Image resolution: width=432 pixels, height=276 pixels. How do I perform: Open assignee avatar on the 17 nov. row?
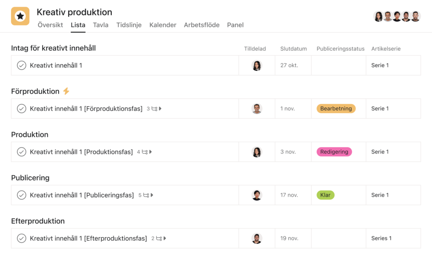pyautogui.click(x=257, y=195)
